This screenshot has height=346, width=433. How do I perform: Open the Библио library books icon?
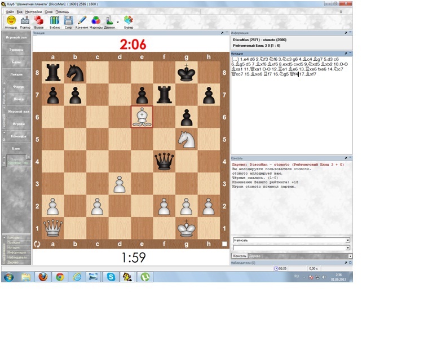click(55, 20)
